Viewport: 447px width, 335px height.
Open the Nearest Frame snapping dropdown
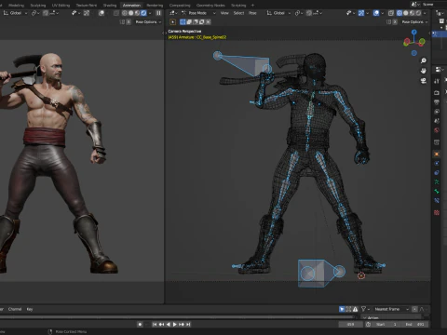coord(391,309)
